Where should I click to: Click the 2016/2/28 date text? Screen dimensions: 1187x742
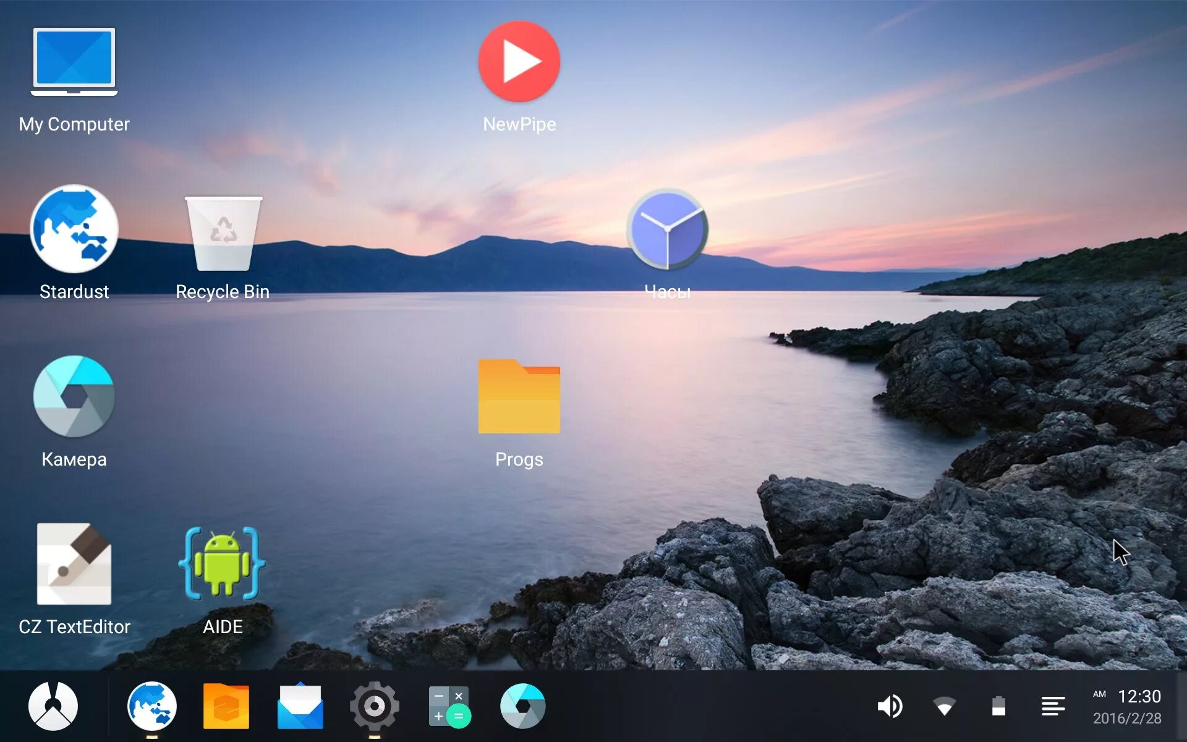[x=1127, y=718]
